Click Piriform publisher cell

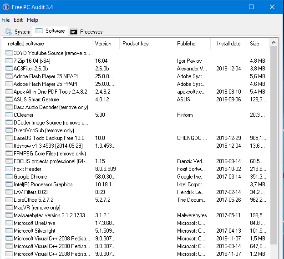click(x=185, y=115)
